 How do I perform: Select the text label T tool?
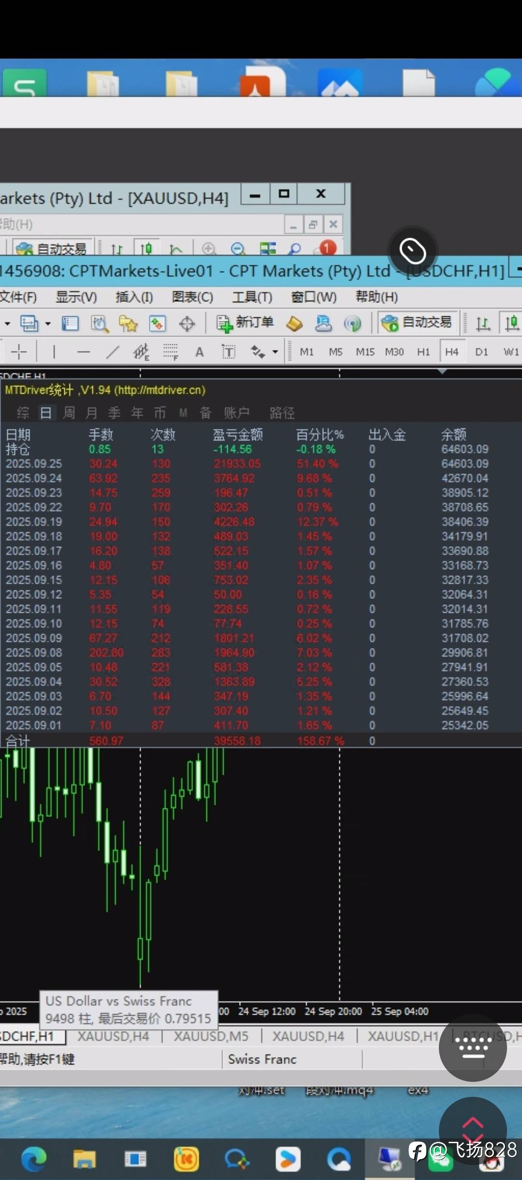click(x=229, y=352)
